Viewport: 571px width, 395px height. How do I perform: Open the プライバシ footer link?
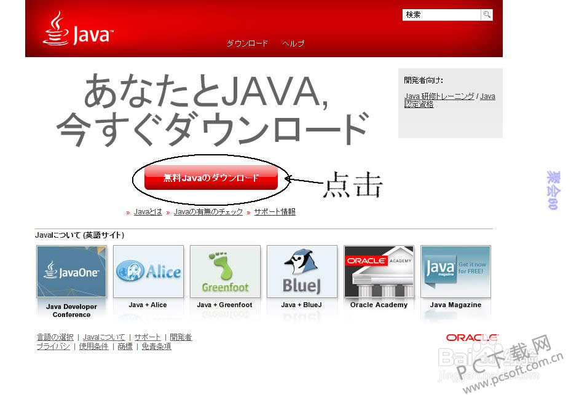[x=53, y=346]
